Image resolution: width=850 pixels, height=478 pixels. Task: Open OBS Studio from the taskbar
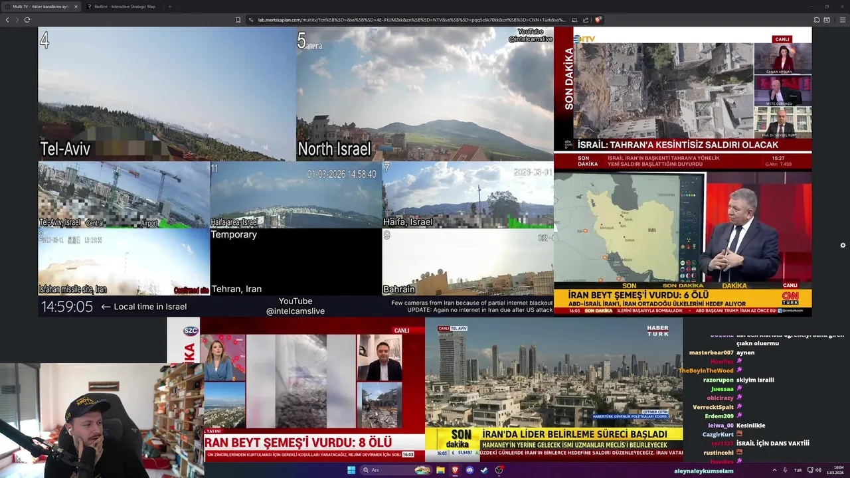point(499,470)
